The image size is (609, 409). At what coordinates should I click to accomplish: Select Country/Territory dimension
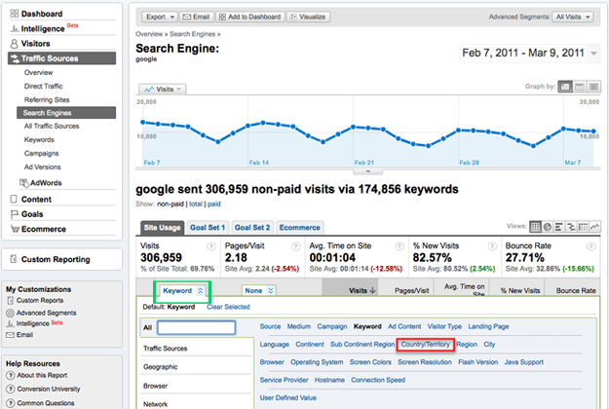coord(425,345)
